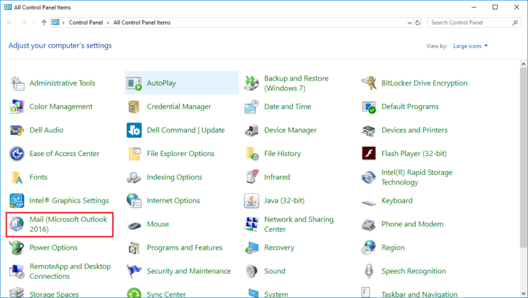The image size is (528, 298).
Task: Open the Flash Player (32-bit) icon
Action: click(x=369, y=154)
